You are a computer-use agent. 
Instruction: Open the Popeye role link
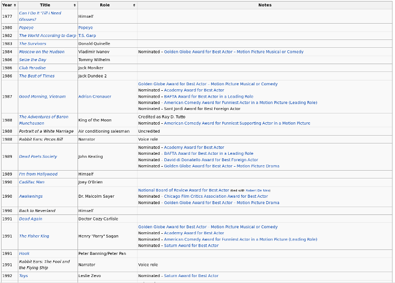tap(85, 28)
